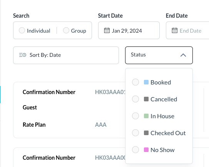Choose the In House status radio
The height and width of the screenshot is (167, 209).
click(x=135, y=116)
